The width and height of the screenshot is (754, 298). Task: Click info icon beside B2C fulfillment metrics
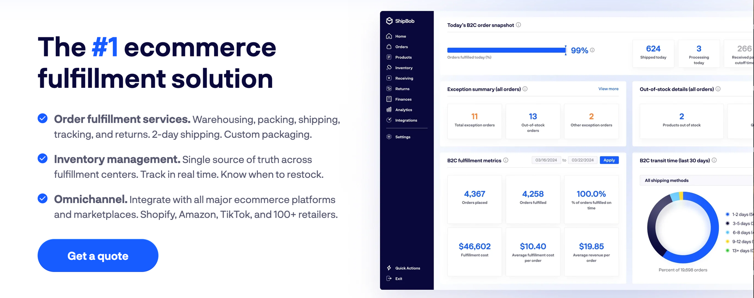(506, 160)
